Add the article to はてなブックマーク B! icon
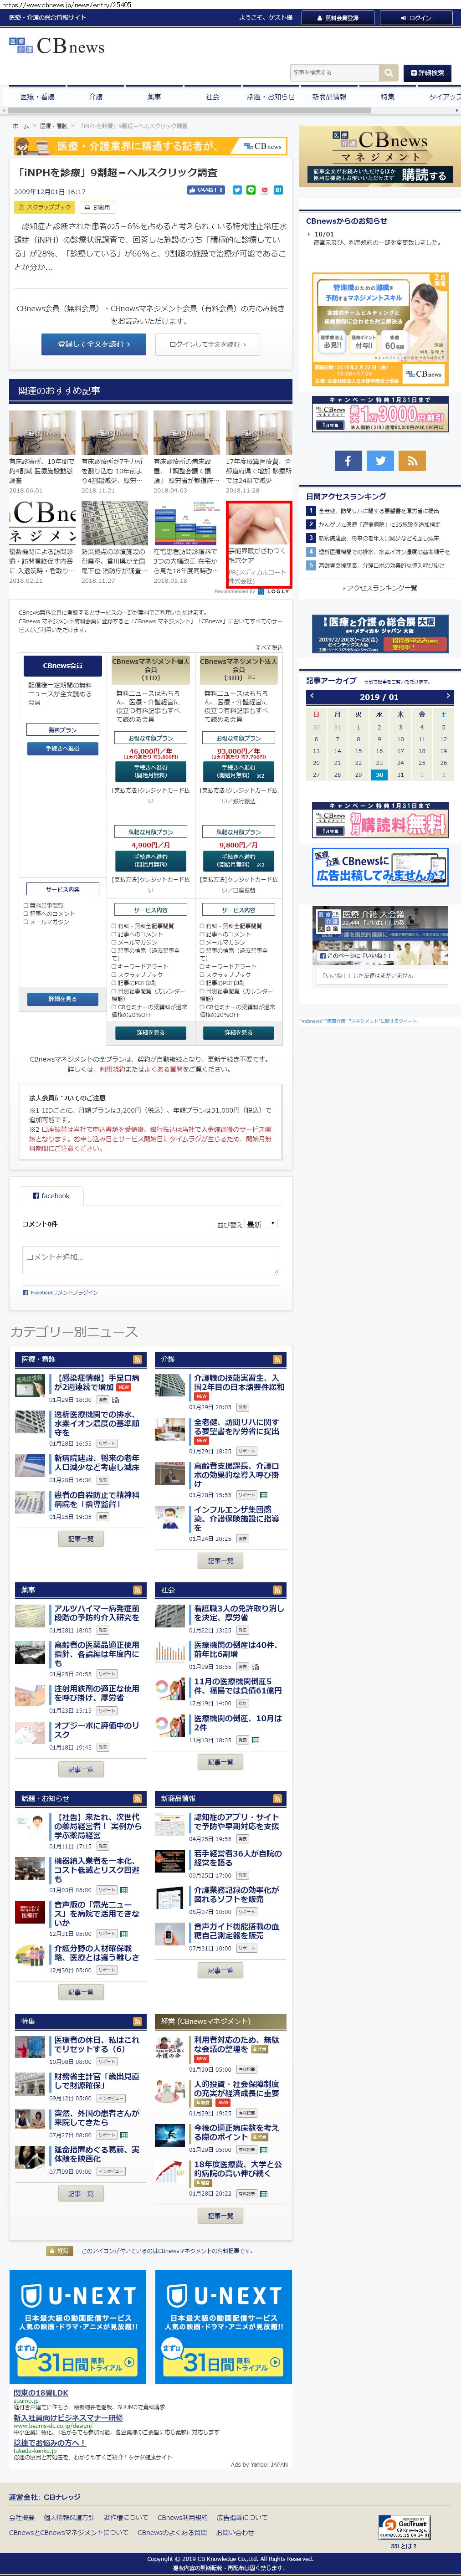Viewport: 461px width, 2576px height. [x=278, y=190]
